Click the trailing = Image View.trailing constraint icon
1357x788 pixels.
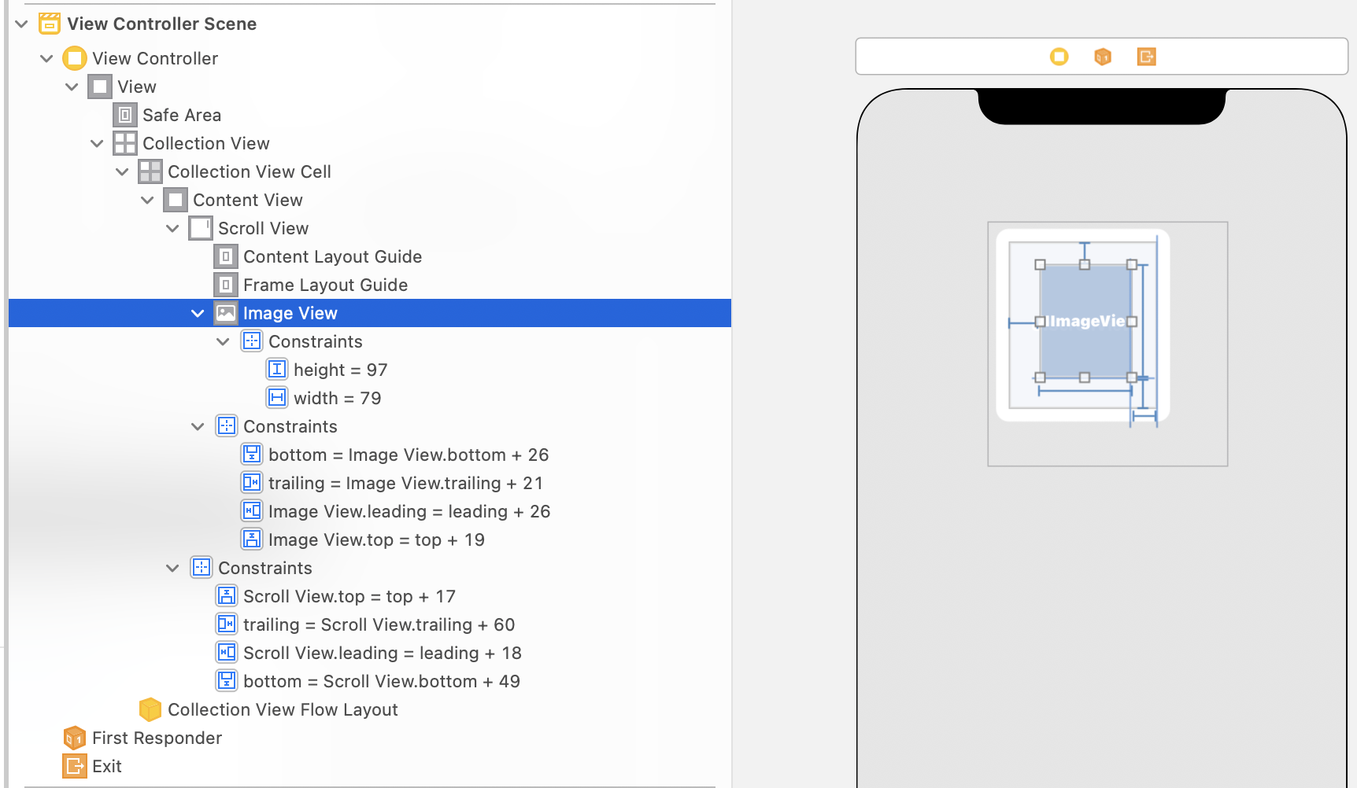252,483
